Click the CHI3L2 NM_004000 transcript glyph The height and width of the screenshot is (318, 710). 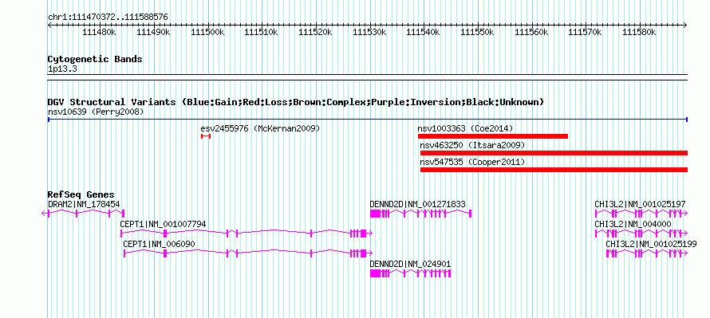[641, 233]
